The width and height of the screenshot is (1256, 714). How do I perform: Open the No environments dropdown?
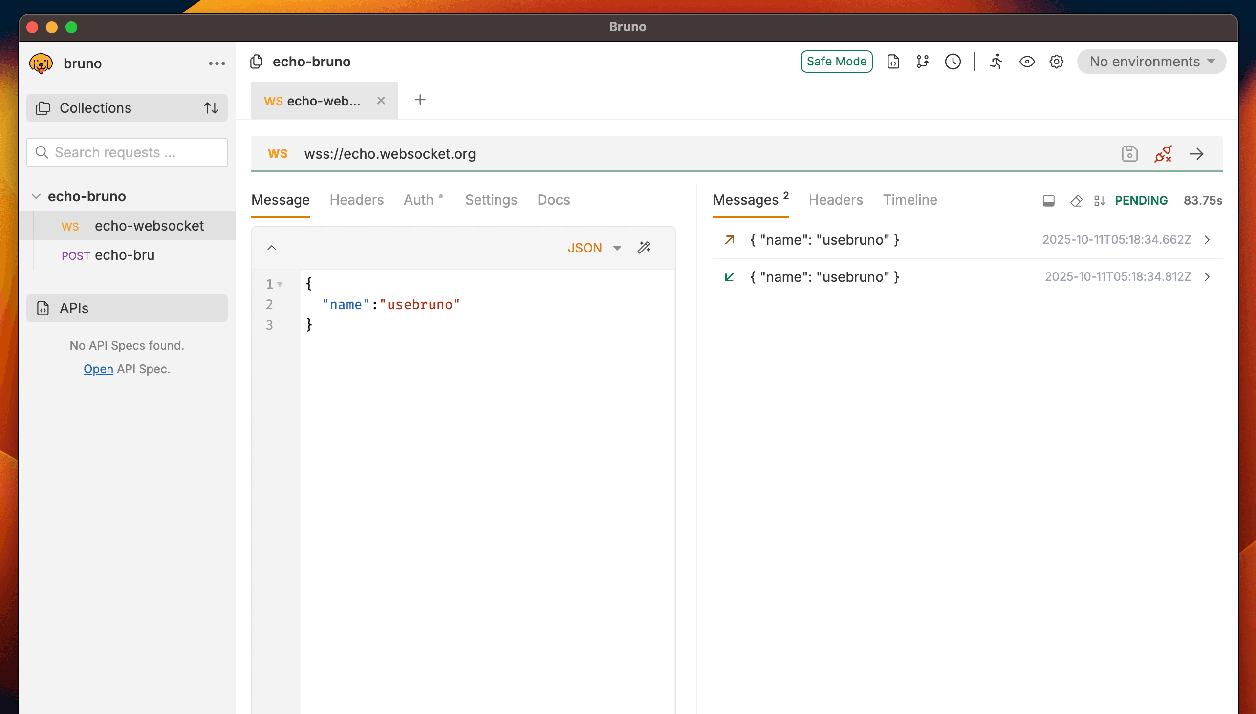tap(1151, 62)
